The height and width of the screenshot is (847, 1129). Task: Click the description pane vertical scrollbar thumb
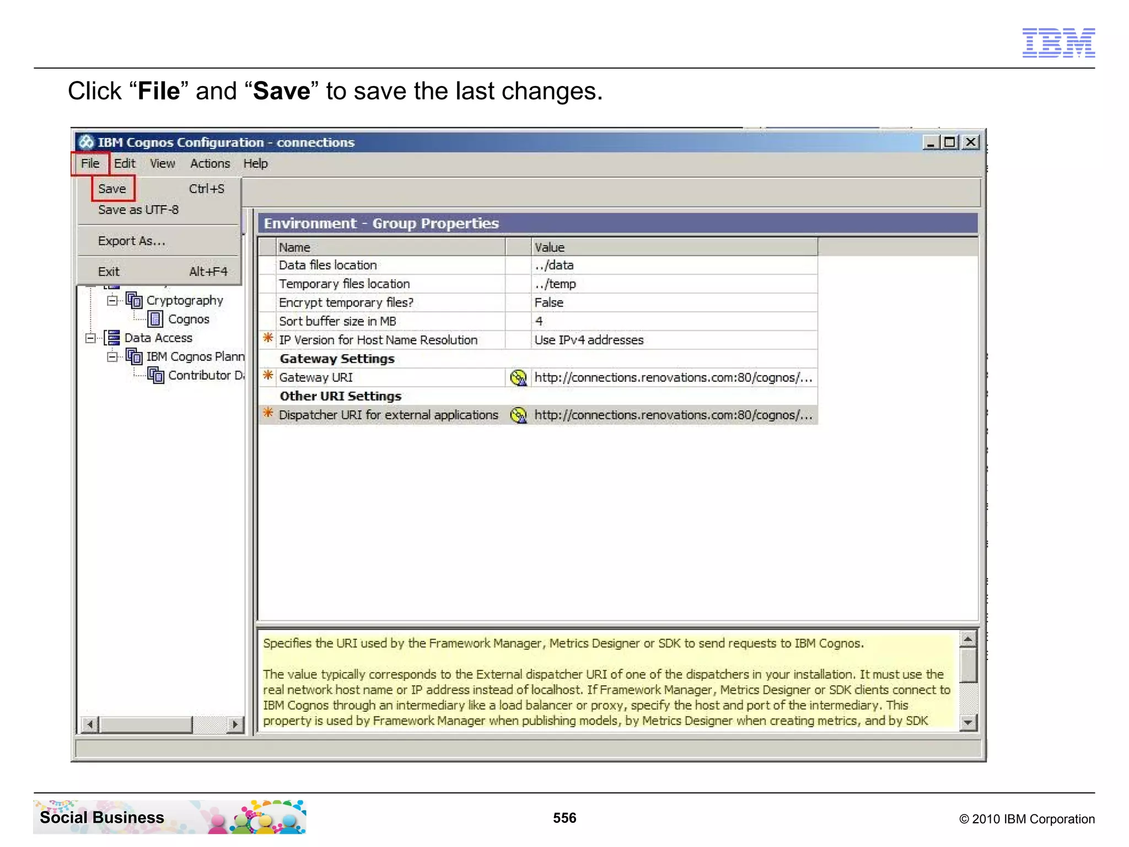click(x=968, y=666)
